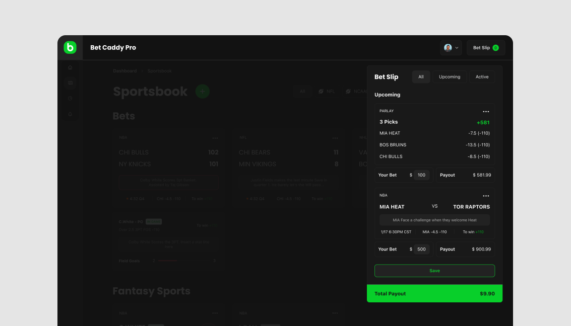Edit the parlay bet amount 100

(421, 175)
